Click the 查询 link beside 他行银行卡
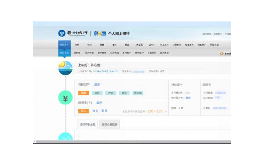264x165 pixels. [188, 98]
